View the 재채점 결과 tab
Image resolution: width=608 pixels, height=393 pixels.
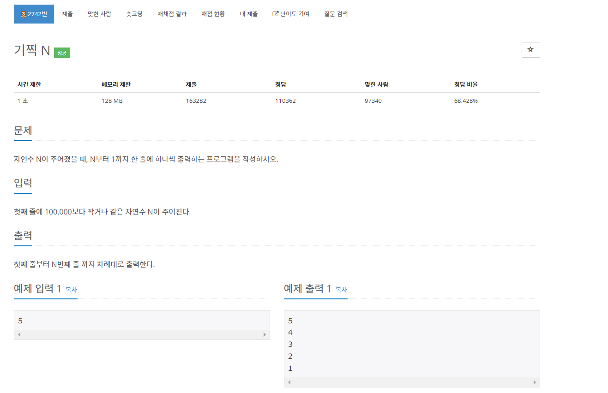click(x=172, y=14)
